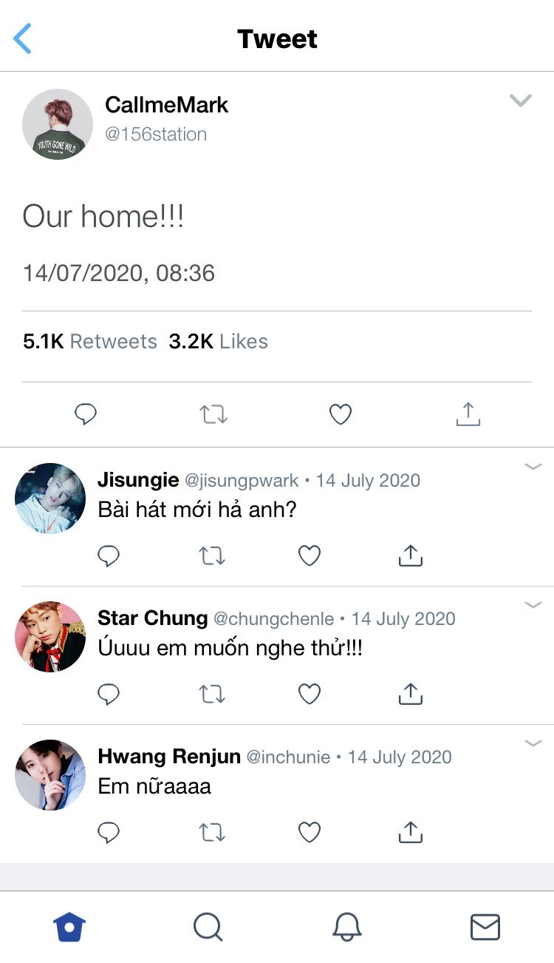The height and width of the screenshot is (963, 554).
Task: Open options chevron on CallmeMark's tweet
Action: pyautogui.click(x=521, y=101)
